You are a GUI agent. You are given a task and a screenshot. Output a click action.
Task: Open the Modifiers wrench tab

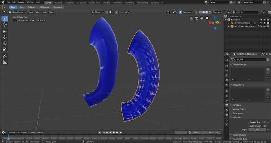coord(227,101)
